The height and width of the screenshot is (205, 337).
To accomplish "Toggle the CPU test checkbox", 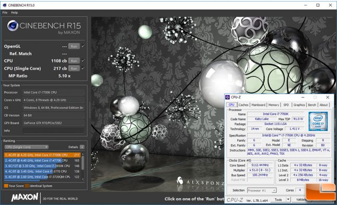I will click(x=83, y=61).
